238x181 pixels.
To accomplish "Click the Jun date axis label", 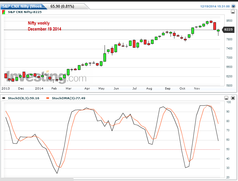I will click(x=116, y=89).
